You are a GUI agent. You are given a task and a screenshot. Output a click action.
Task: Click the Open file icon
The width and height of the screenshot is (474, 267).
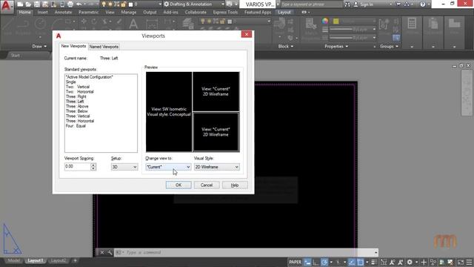tap(28, 4)
